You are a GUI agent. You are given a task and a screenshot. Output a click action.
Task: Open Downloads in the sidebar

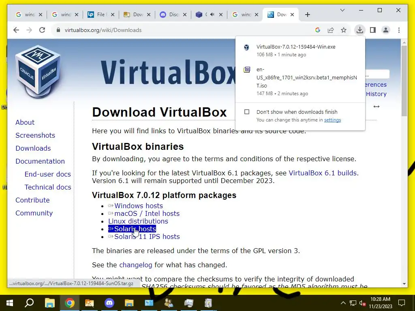33,148
